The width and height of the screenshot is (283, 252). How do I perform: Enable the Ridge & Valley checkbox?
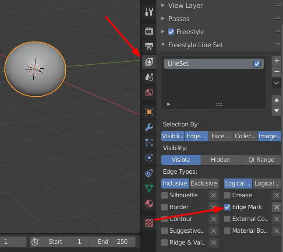pyautogui.click(x=164, y=243)
